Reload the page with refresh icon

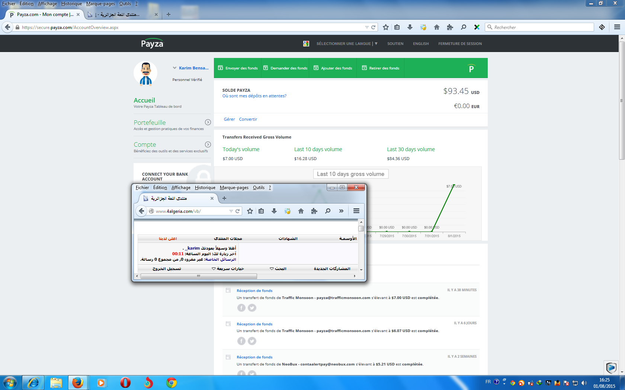click(374, 27)
